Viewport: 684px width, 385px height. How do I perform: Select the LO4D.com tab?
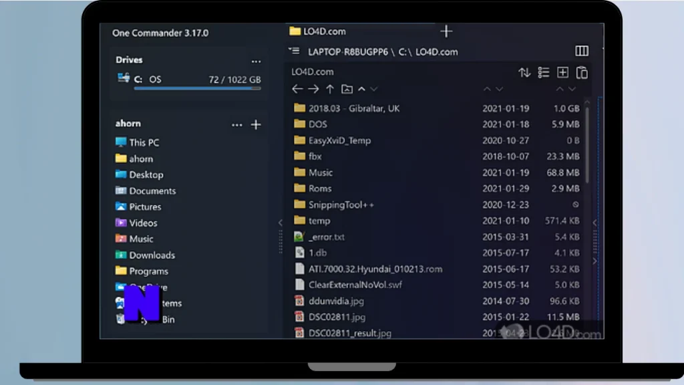(x=317, y=31)
